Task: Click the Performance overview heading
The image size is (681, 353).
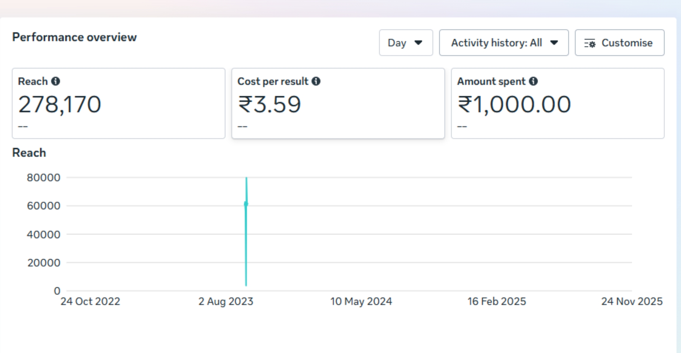Action: (74, 37)
